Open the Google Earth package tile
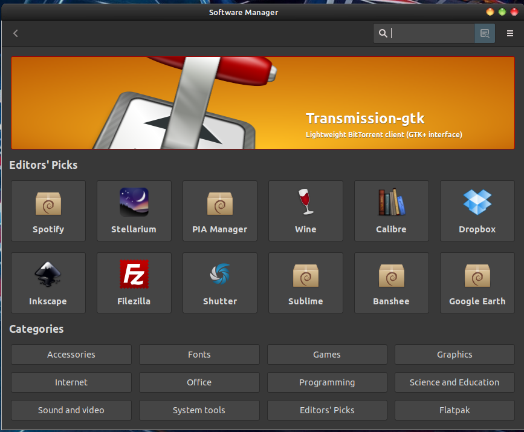524x432 pixels. (x=477, y=283)
